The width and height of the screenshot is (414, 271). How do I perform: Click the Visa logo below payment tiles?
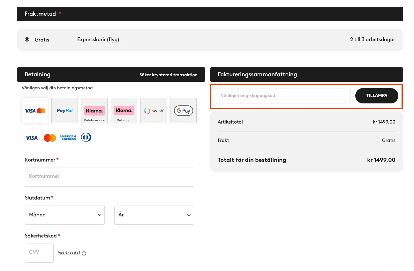(32, 138)
